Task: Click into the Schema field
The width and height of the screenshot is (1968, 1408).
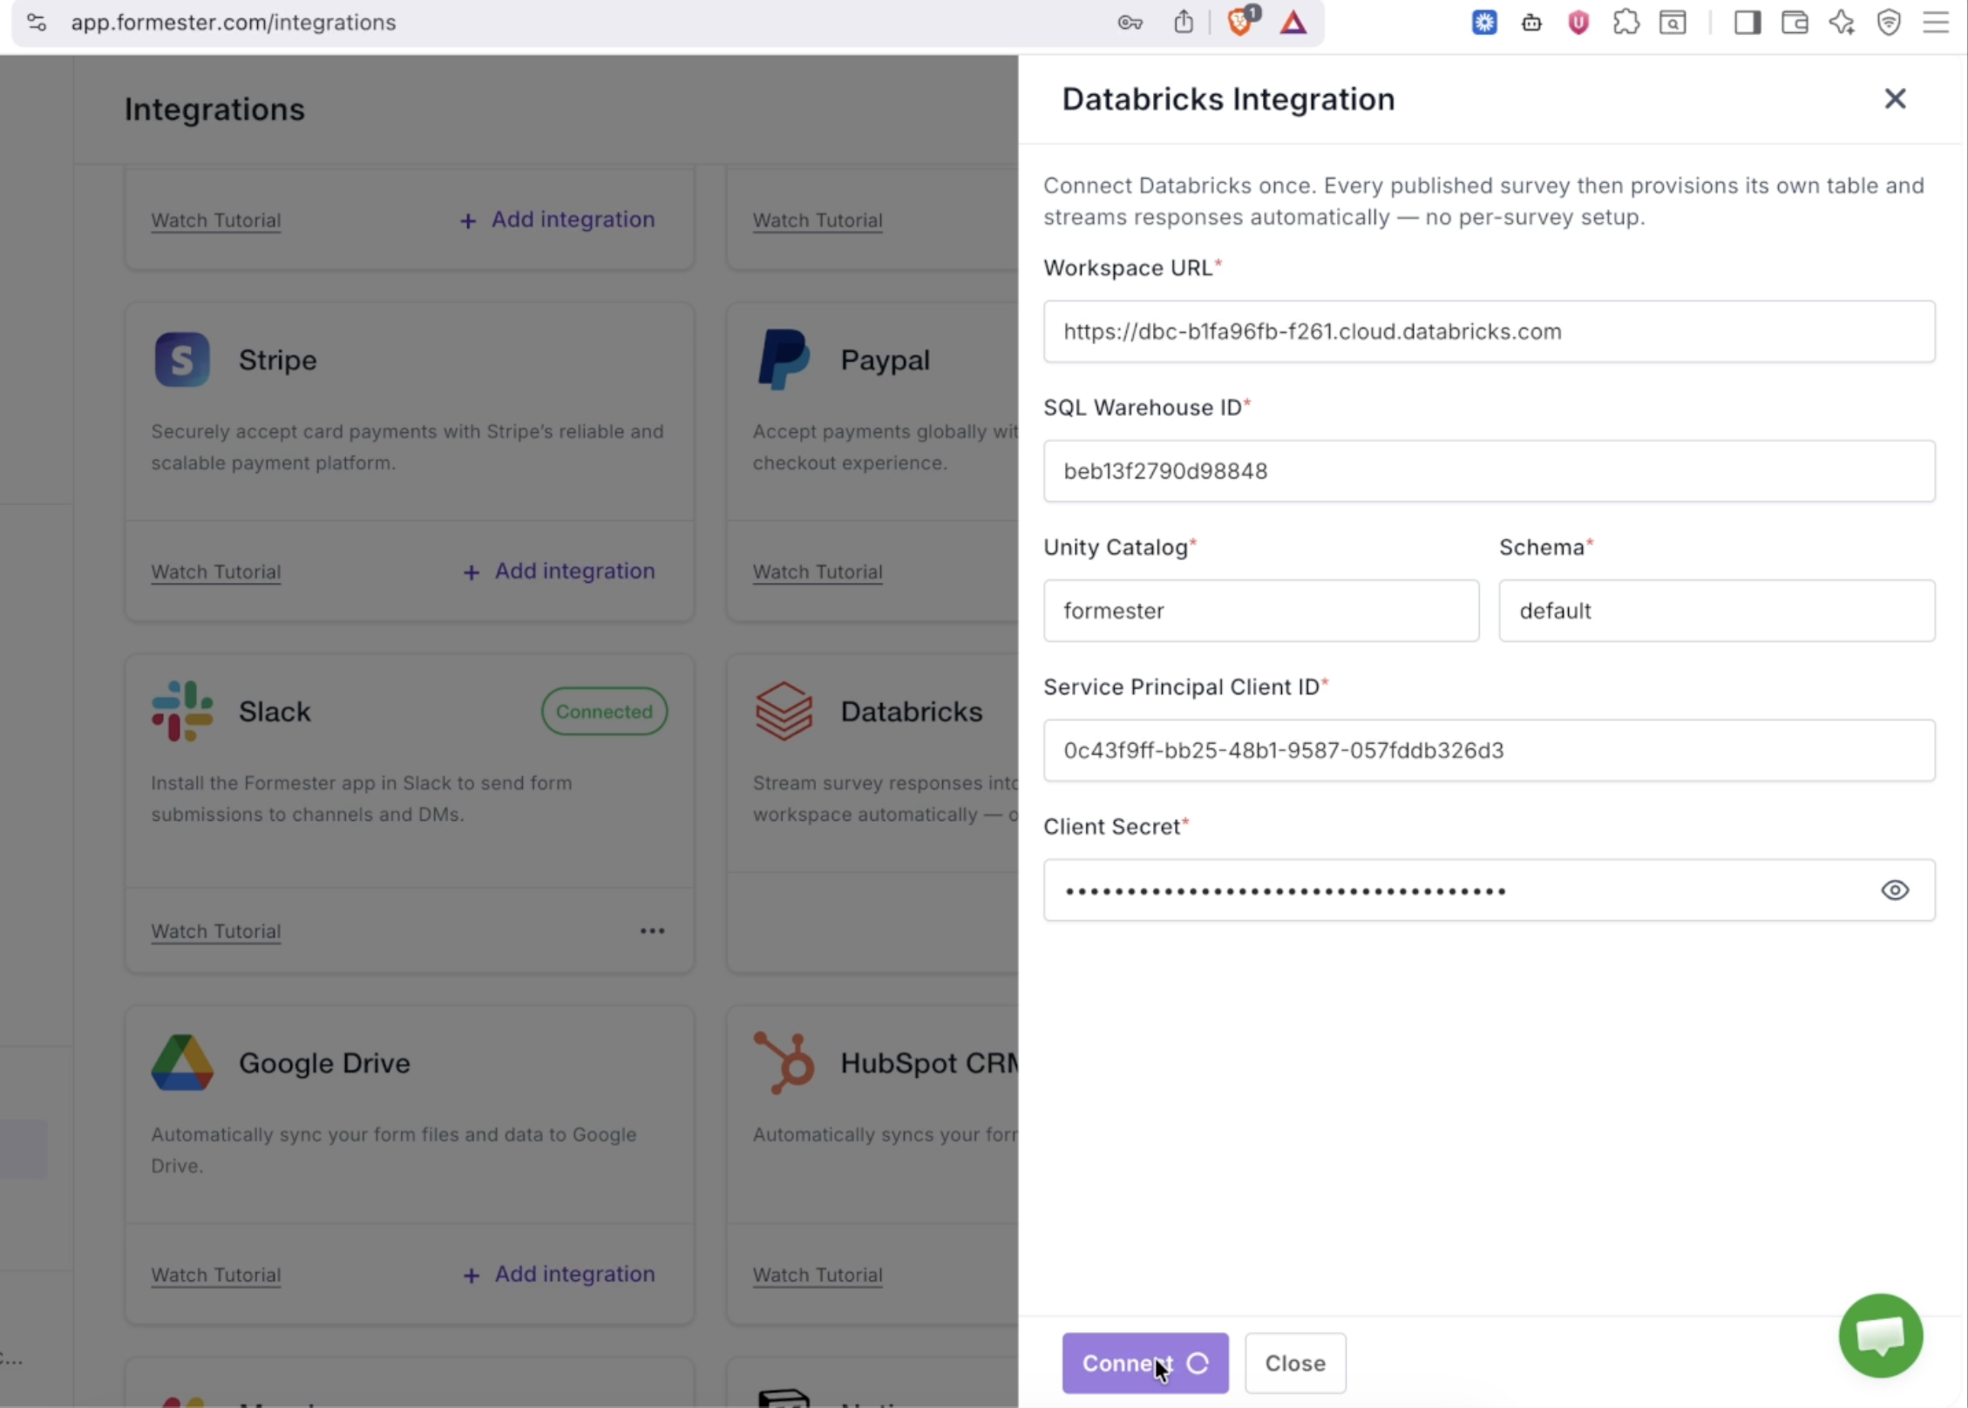Action: click(1717, 610)
